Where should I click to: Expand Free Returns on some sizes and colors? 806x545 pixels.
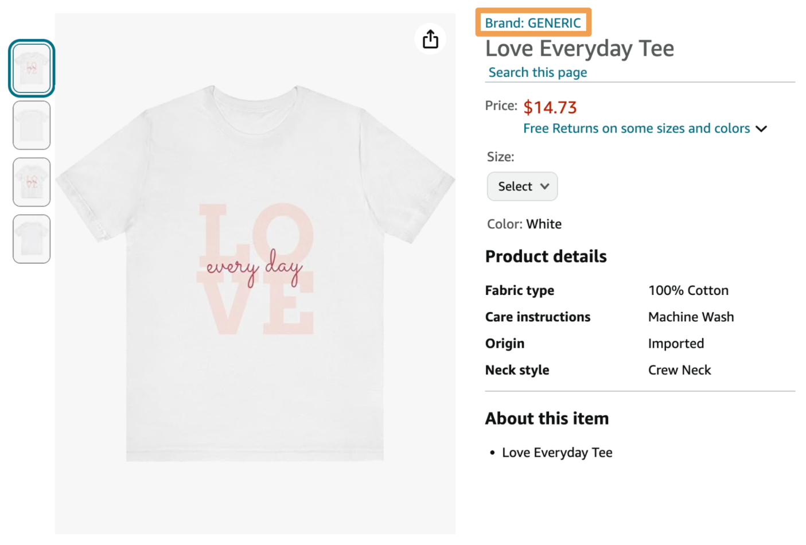click(636, 128)
